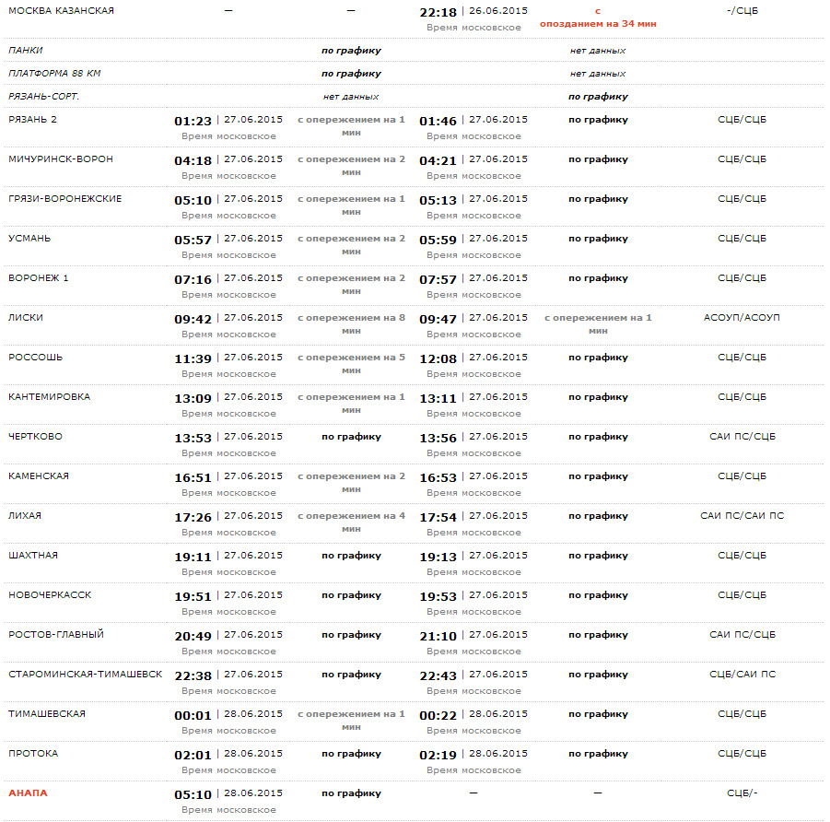The height and width of the screenshot is (822, 830).
Task: Select the Протока departure time 02:19
Action: [438, 755]
